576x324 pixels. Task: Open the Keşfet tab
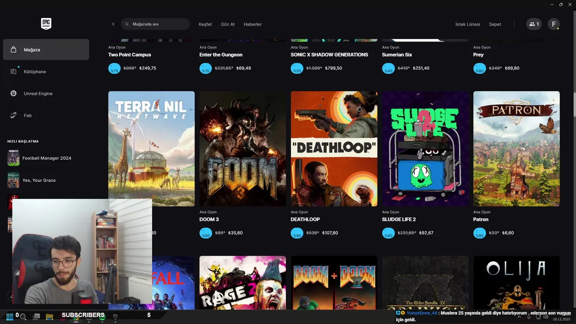[205, 24]
